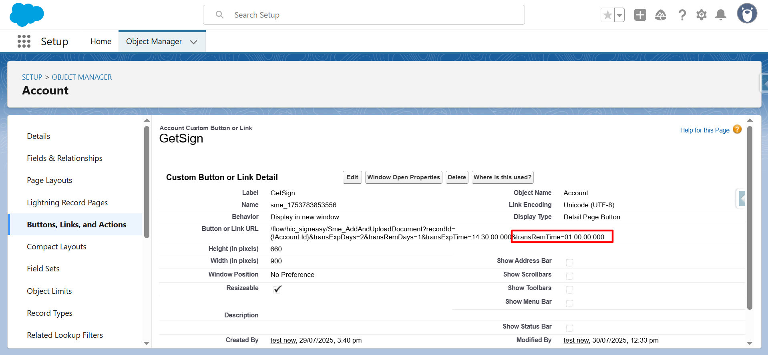
Task: Click the Edit button
Action: (352, 177)
